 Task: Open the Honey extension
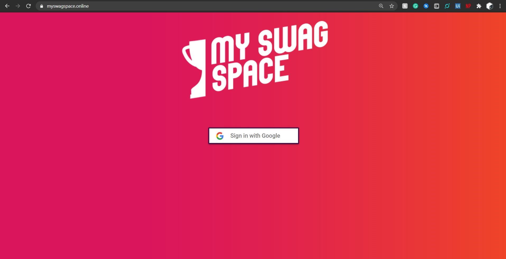pos(405,6)
